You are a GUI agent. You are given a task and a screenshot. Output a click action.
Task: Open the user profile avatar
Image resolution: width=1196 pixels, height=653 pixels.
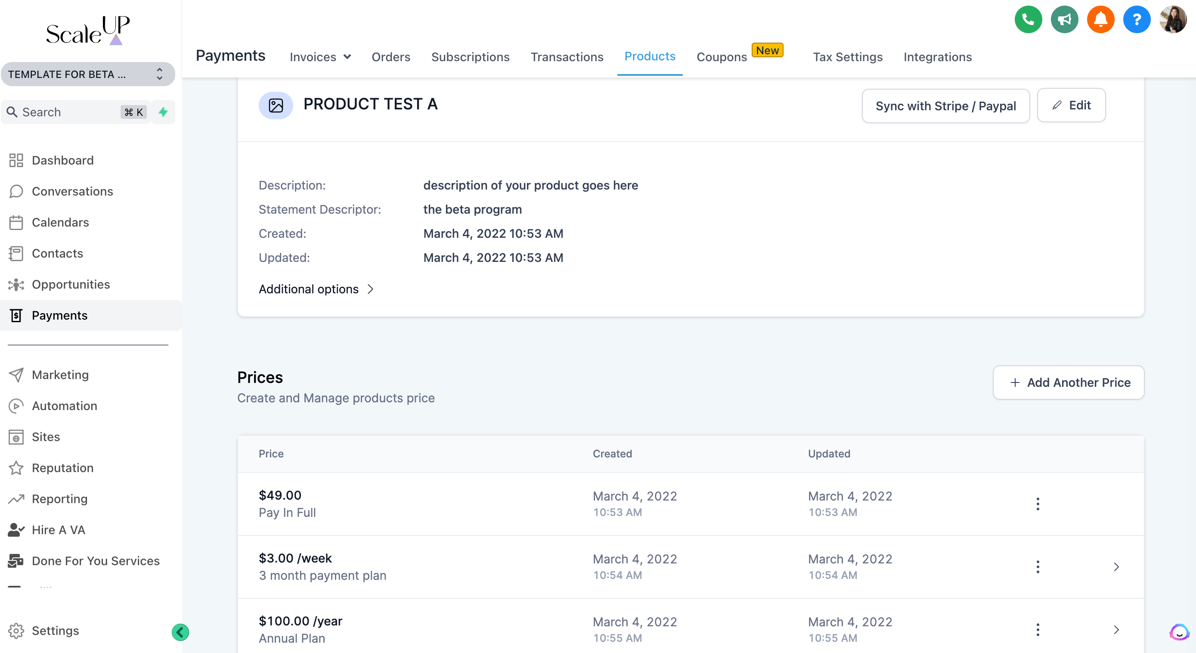1173,19
